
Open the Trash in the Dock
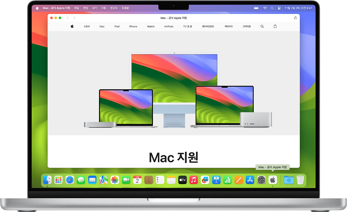click(300, 180)
